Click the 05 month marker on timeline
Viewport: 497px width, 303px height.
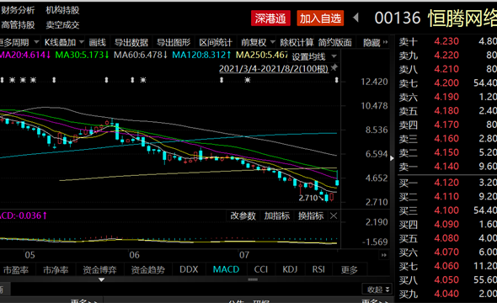(x=29, y=255)
